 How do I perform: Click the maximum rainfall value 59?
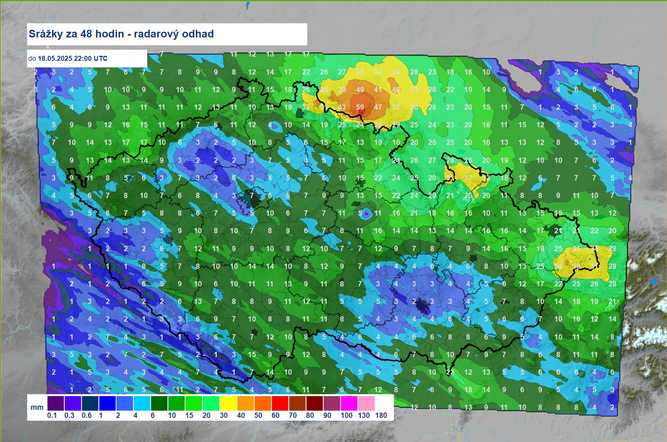click(360, 107)
